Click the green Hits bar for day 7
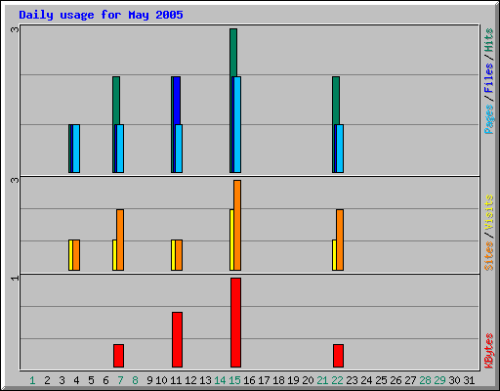 pos(116,101)
